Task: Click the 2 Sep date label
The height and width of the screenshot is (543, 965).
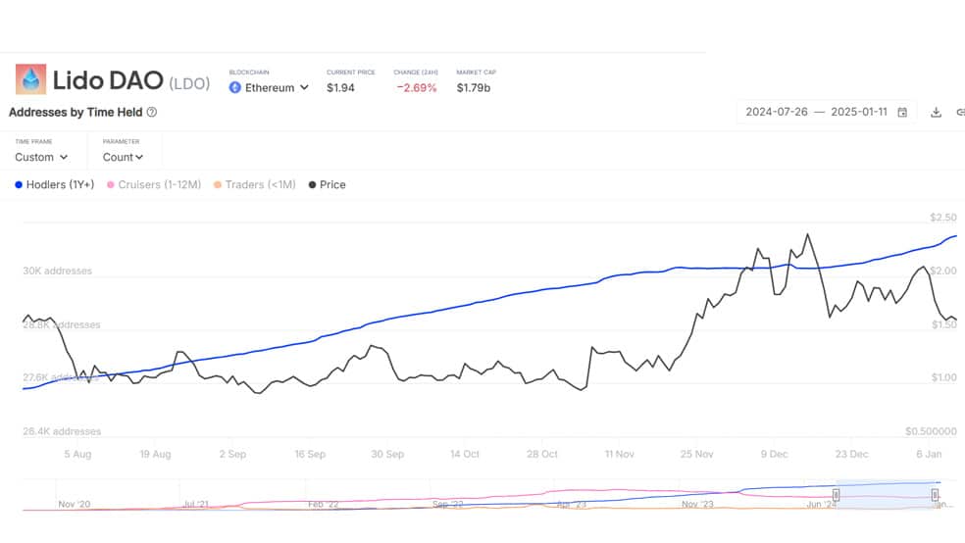Action: tap(232, 455)
